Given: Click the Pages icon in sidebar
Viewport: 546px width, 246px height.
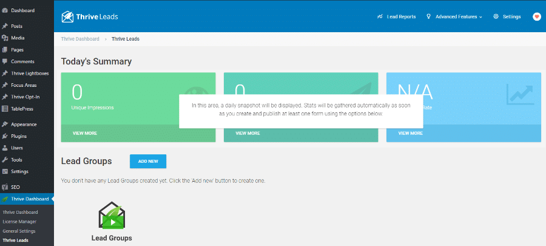Looking at the screenshot, I should [5, 50].
